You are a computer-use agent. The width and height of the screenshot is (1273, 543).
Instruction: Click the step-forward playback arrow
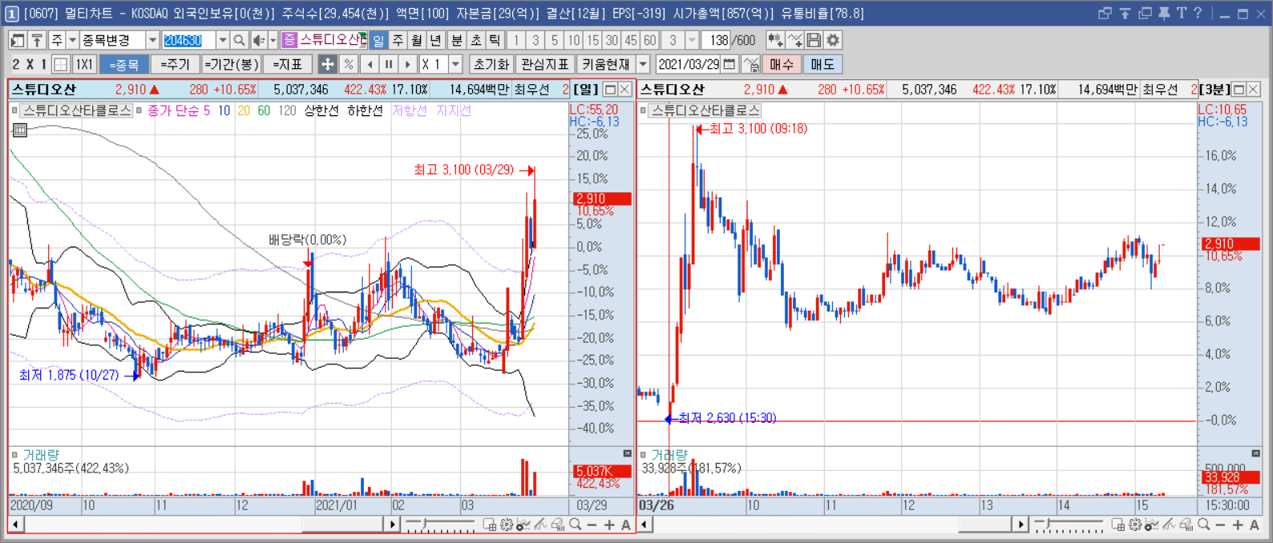point(408,64)
